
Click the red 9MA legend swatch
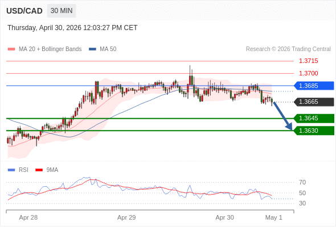click(39, 170)
